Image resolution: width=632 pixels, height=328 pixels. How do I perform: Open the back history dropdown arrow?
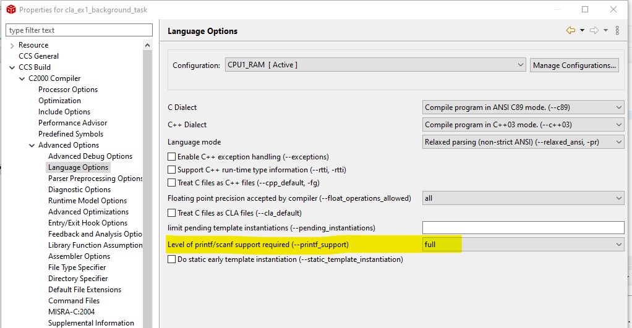[x=582, y=30]
